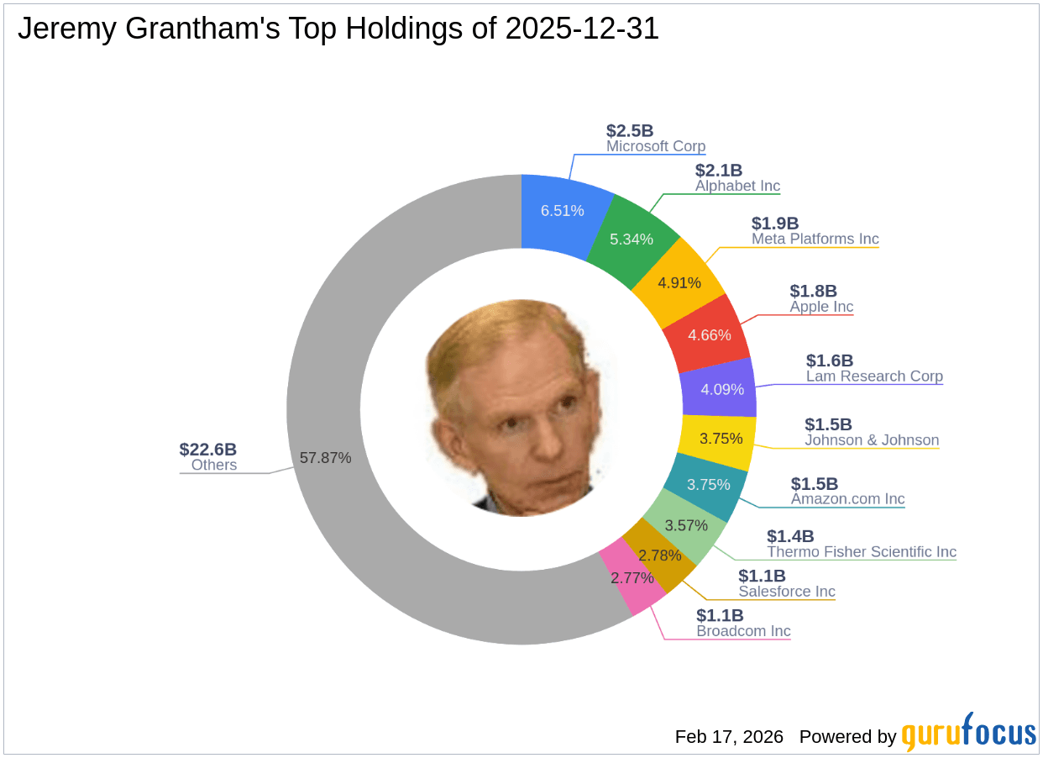Click the purple Lam Research slice

pos(719,390)
